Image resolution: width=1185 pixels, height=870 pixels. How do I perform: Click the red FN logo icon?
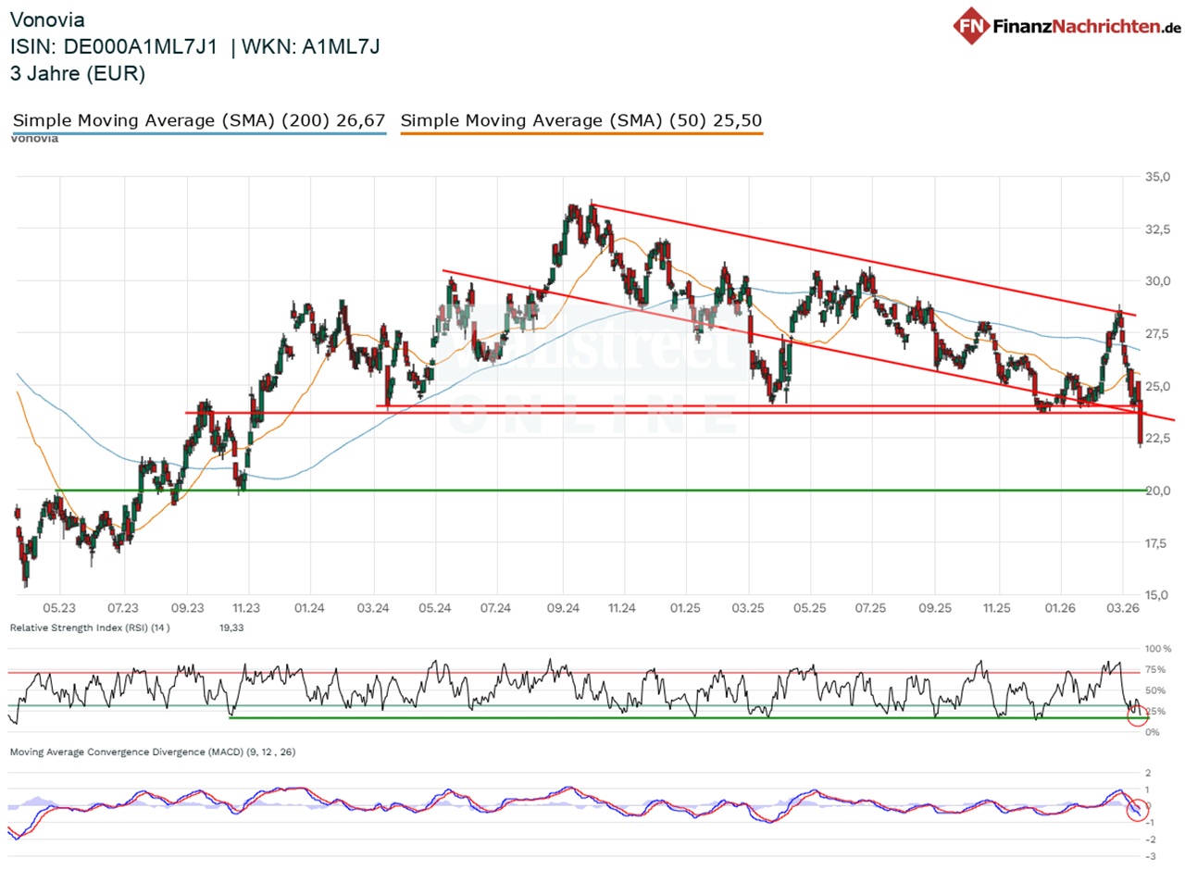pos(971,25)
